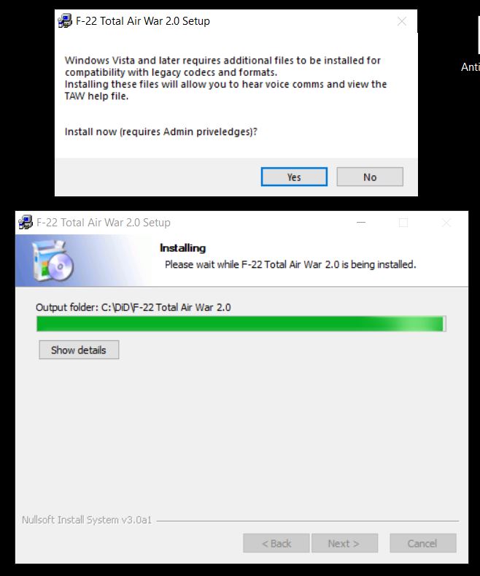Click F-22 Total Air War 2.0 Setup dialog title
The width and height of the screenshot is (480, 576).
pos(143,21)
